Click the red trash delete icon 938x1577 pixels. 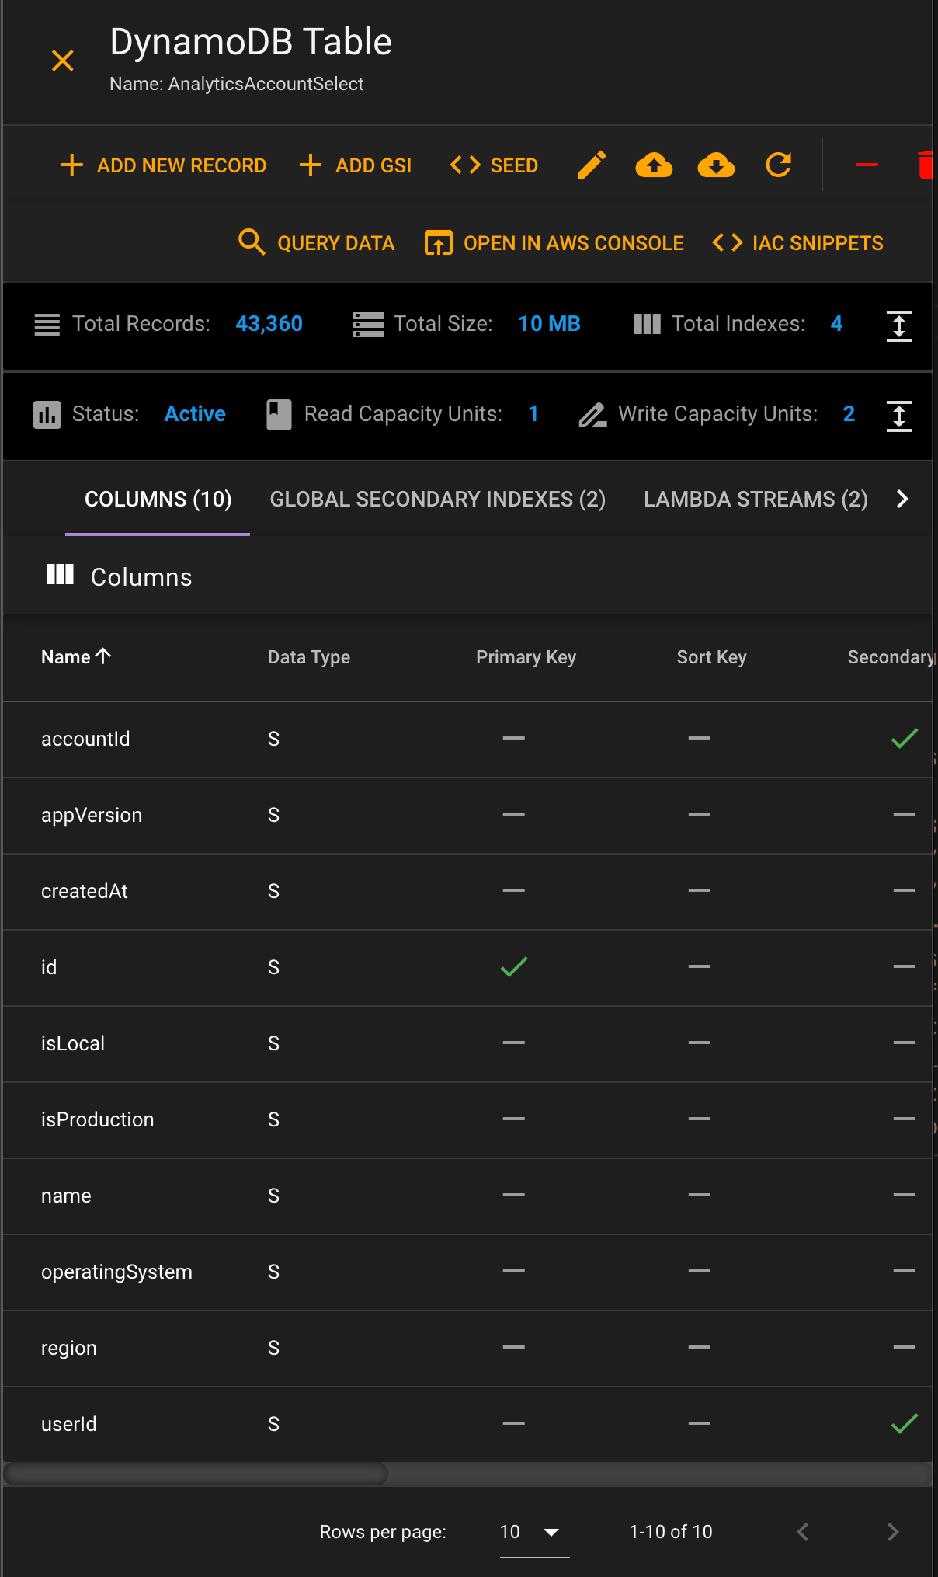pos(925,165)
